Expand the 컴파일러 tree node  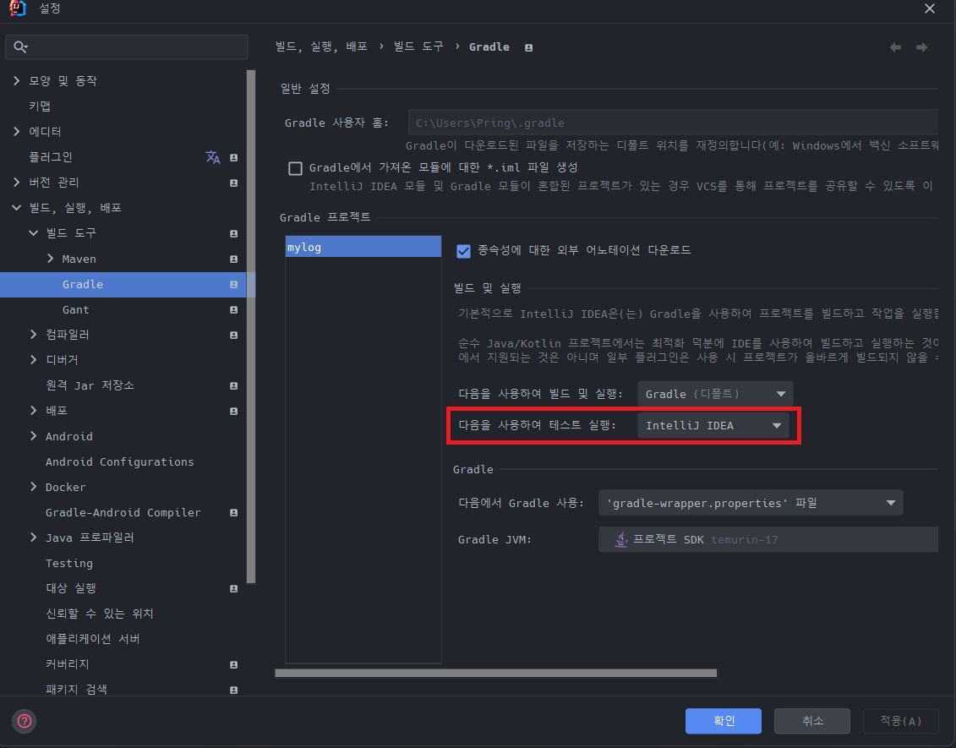[x=34, y=334]
